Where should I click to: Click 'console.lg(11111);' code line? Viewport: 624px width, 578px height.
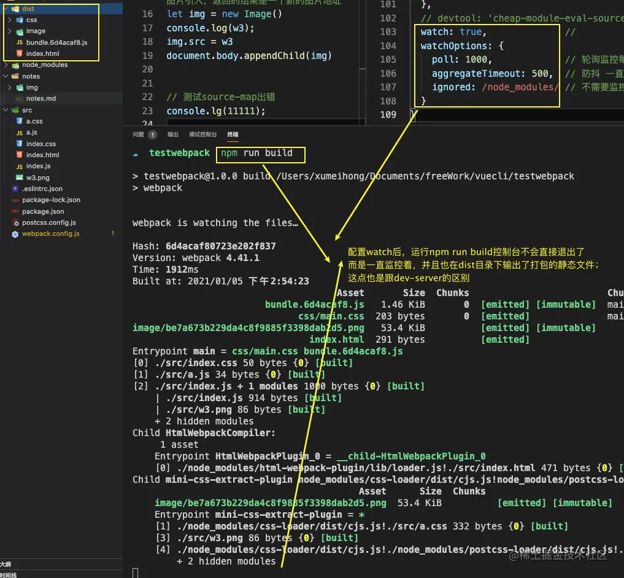click(x=216, y=111)
